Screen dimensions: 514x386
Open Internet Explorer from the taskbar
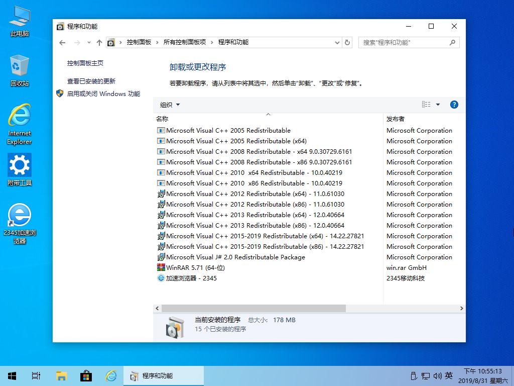click(x=111, y=376)
